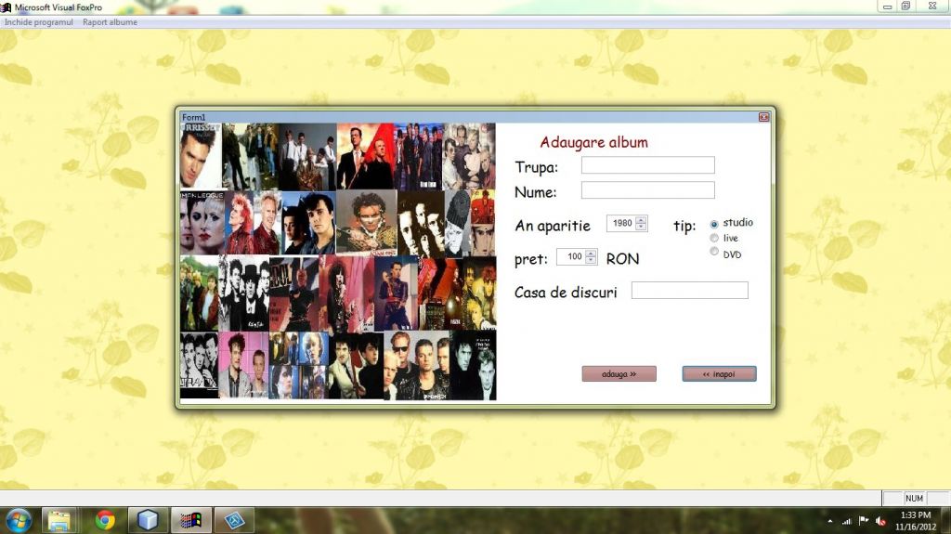Select the studio album type

click(714, 224)
